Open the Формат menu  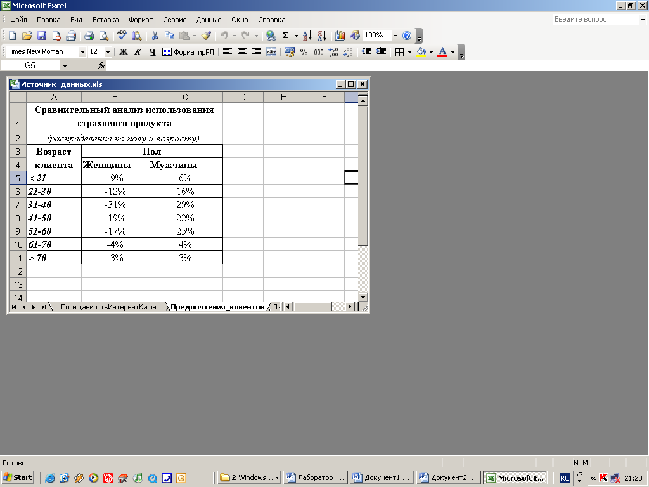click(x=141, y=20)
